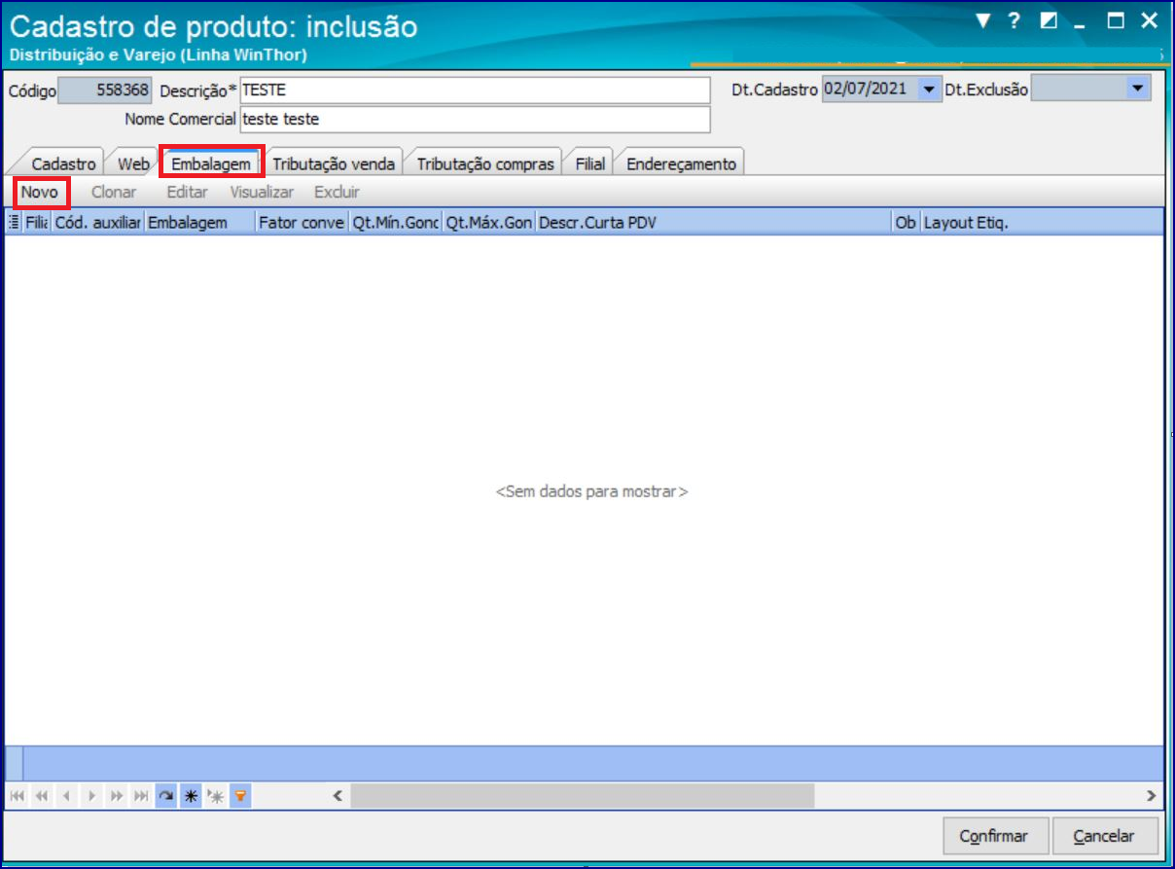The image size is (1175, 869).
Task: Click the Código field
Action: click(105, 91)
